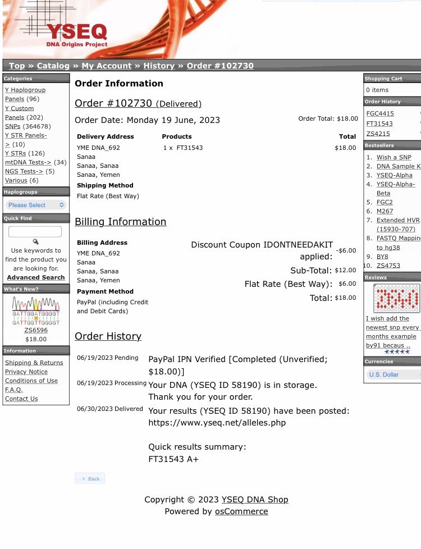
Task: Open Conditions of Use page
Action: click(x=31, y=381)
